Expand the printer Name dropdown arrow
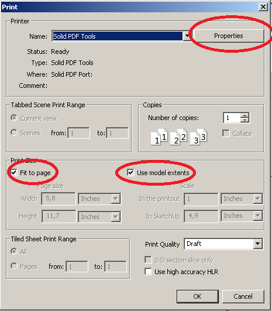 coord(186,36)
